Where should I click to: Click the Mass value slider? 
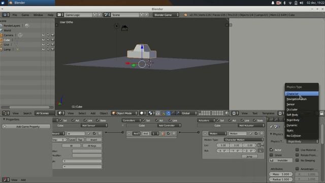pyautogui.click(x=281, y=174)
